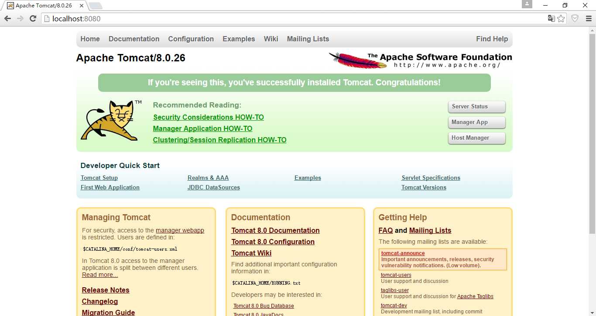Open Home in navigation bar
Viewport: 596px width, 316px height.
[x=90, y=39]
